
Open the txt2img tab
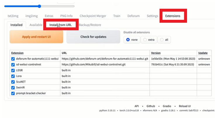[x=13, y=16]
